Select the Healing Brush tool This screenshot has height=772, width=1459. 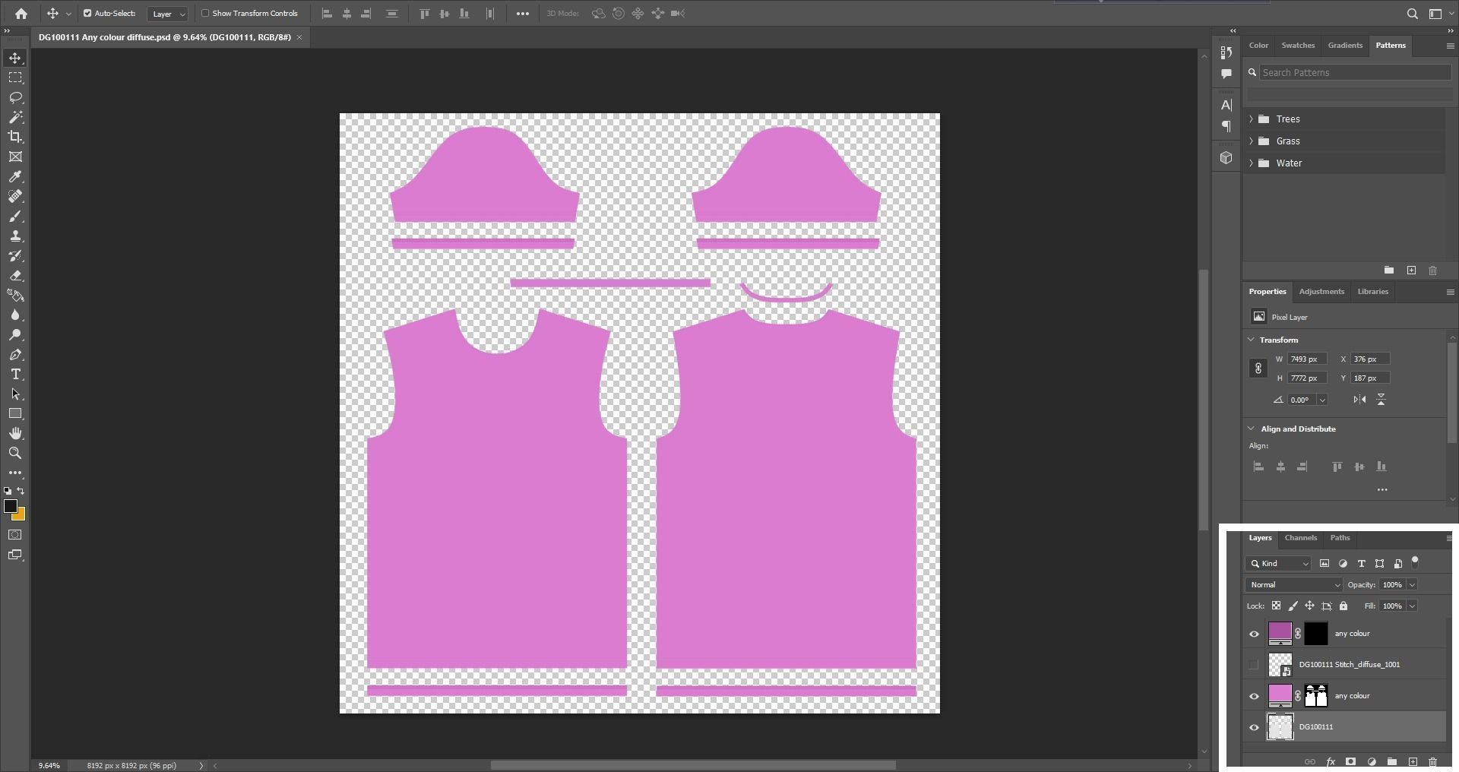(x=15, y=196)
